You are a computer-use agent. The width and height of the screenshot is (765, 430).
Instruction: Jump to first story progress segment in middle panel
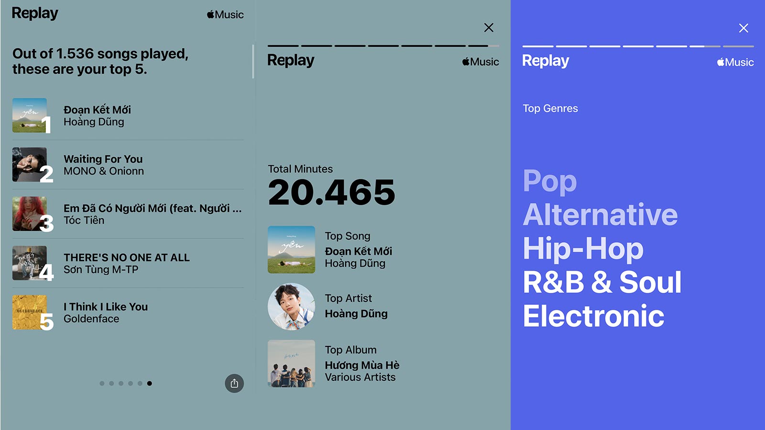click(283, 46)
